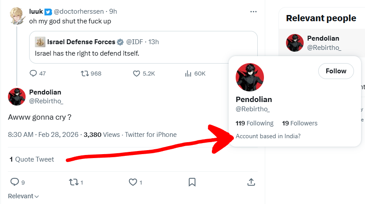This screenshot has width=365, height=204.
Task: Click Pendolian's avatar in Relevant people
Action: pyautogui.click(x=295, y=43)
